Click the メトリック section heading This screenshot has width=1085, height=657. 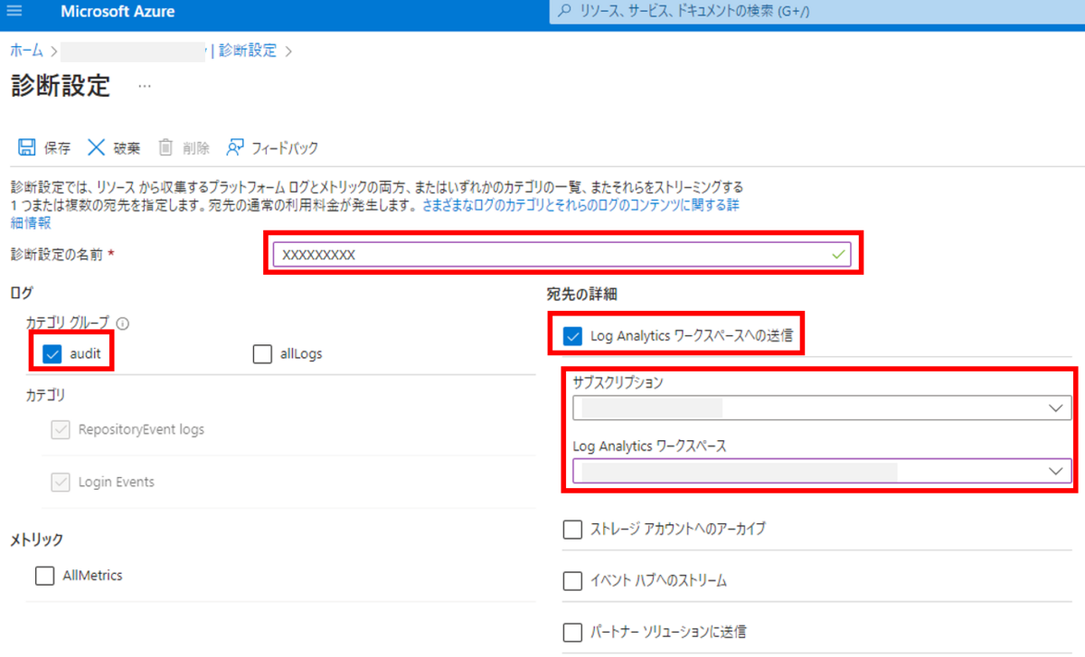pyautogui.click(x=36, y=540)
